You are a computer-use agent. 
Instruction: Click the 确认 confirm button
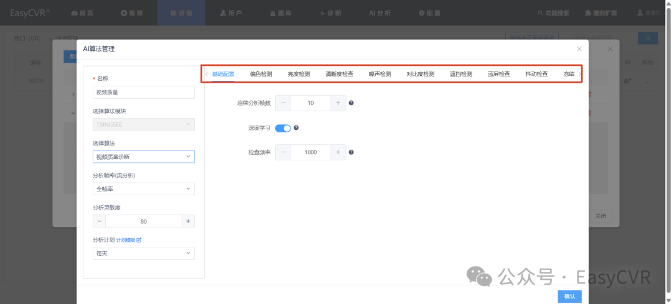click(x=569, y=297)
